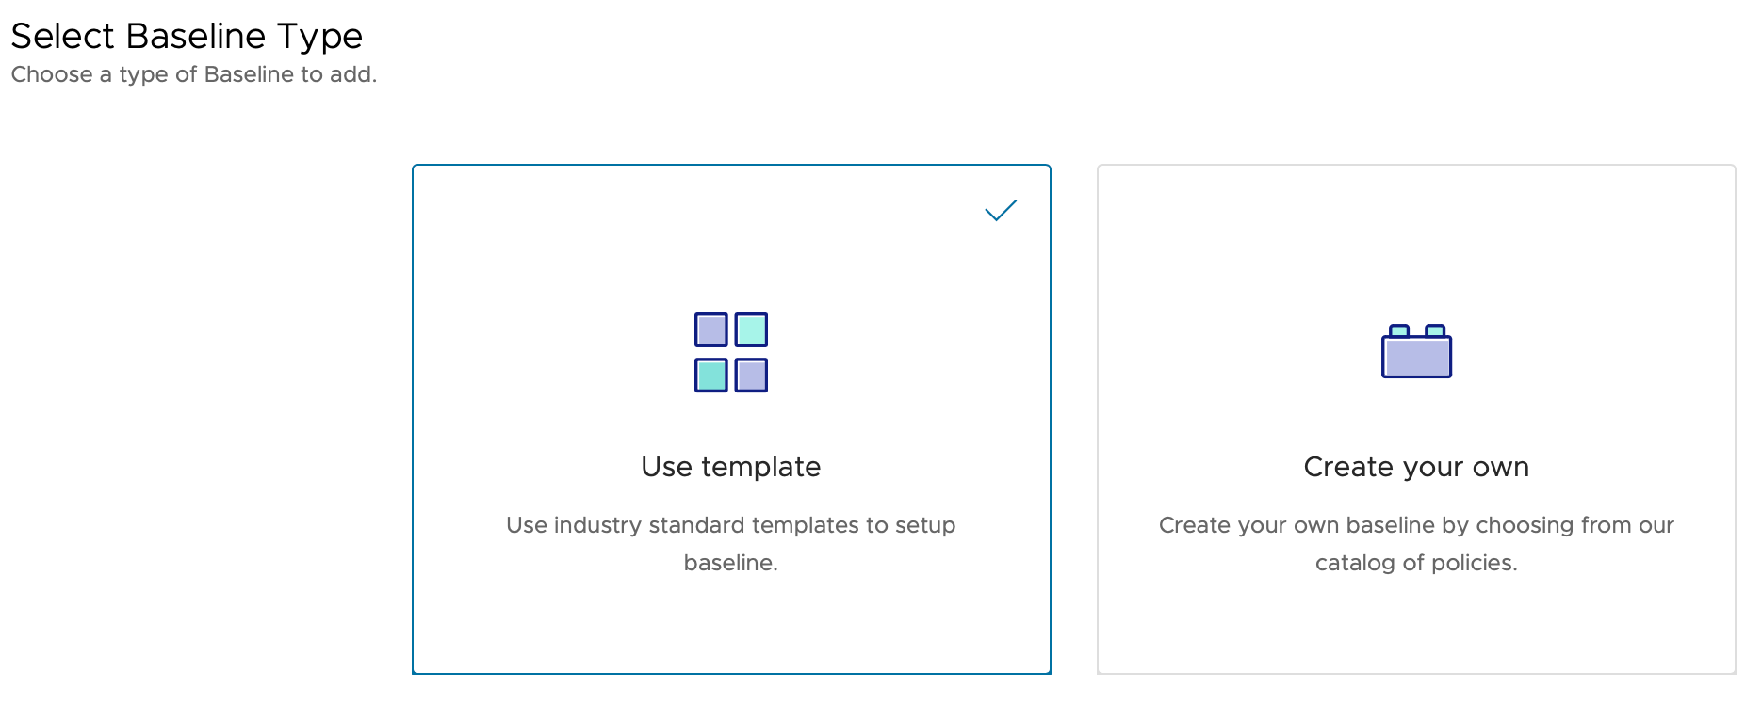The width and height of the screenshot is (1762, 704).
Task: Click the four-squares template grid icon
Action: (x=731, y=352)
